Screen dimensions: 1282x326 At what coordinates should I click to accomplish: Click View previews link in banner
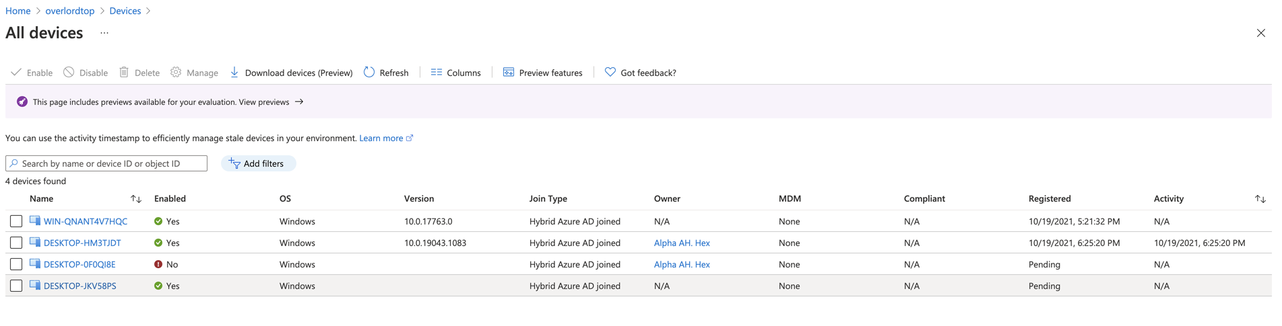(x=264, y=102)
